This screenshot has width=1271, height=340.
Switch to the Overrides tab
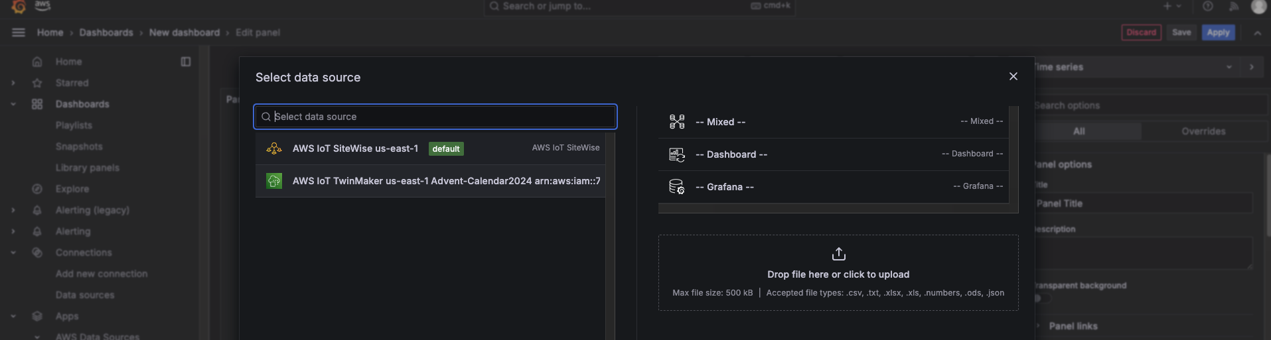point(1203,131)
